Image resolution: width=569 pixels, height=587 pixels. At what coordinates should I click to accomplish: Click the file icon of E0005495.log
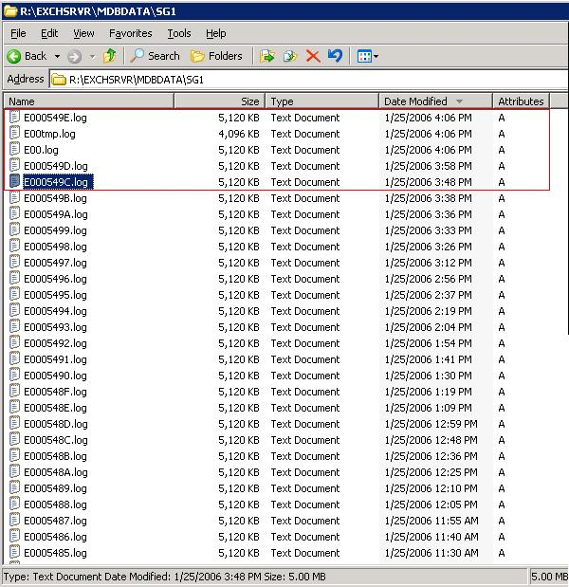[14, 294]
